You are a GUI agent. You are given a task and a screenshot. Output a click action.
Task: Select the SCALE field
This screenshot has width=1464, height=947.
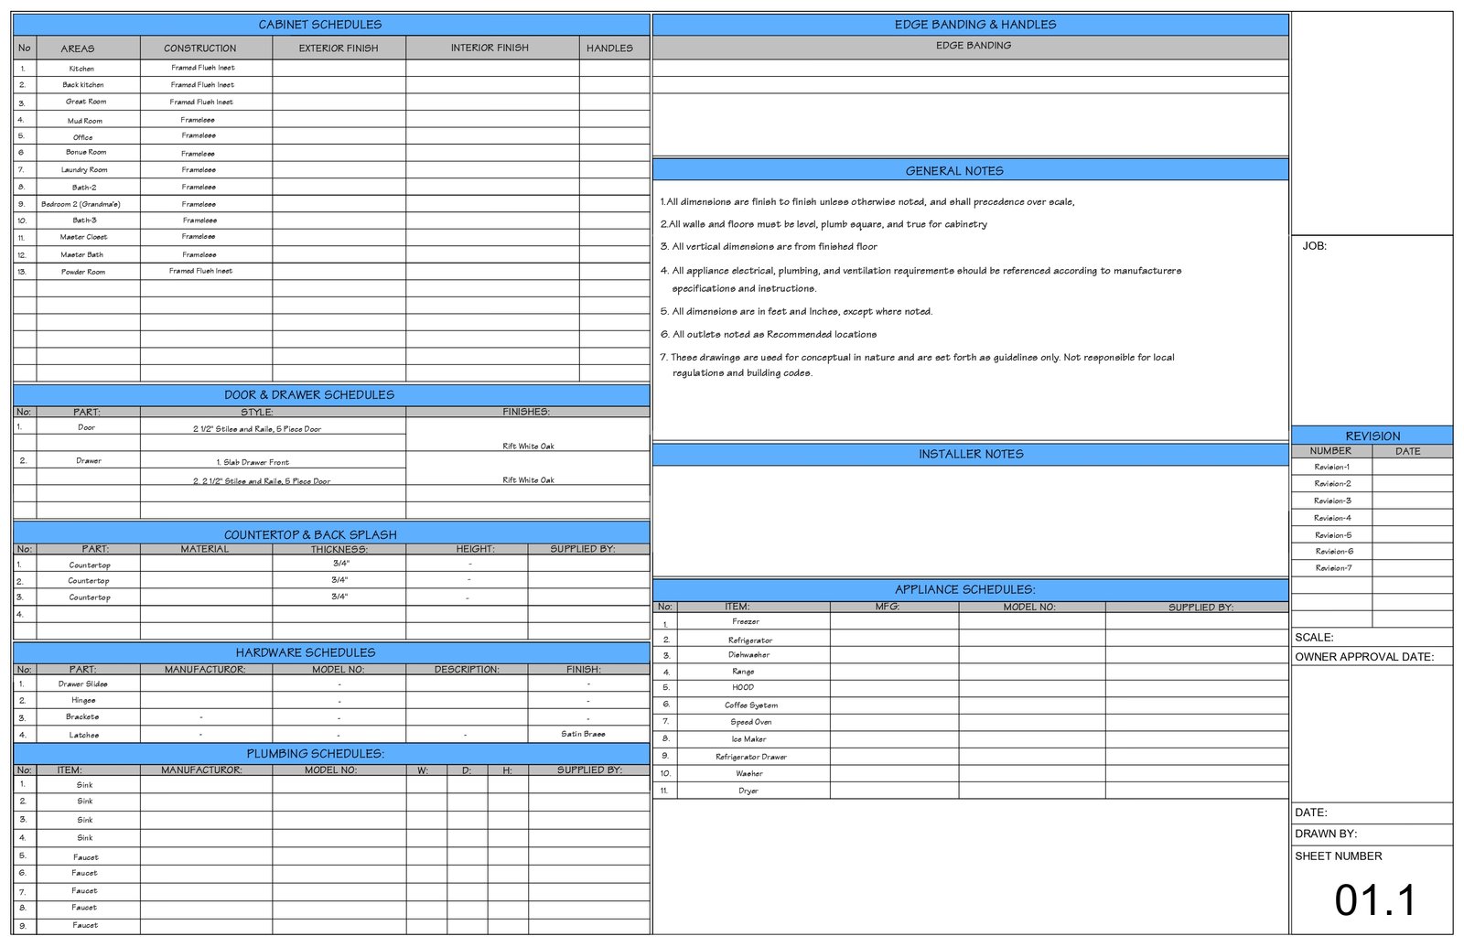pos(1314,638)
